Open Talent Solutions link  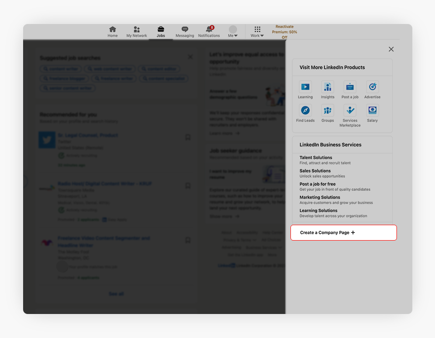(x=316, y=158)
